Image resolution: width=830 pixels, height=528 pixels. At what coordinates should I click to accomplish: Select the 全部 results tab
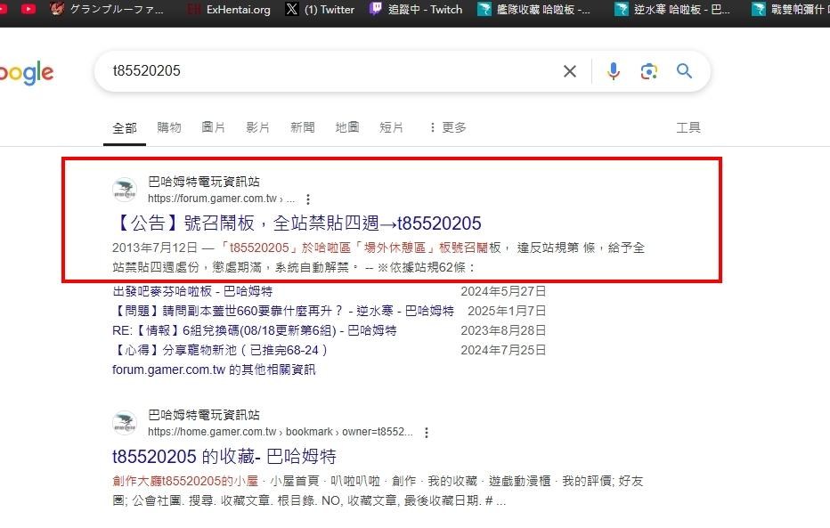click(125, 128)
